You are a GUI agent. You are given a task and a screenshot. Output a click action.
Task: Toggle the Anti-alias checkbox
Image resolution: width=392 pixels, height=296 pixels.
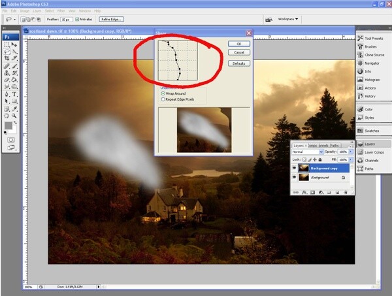[77, 19]
